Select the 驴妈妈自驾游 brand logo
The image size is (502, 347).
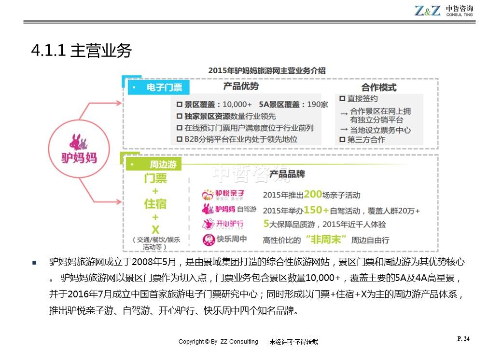229,209
